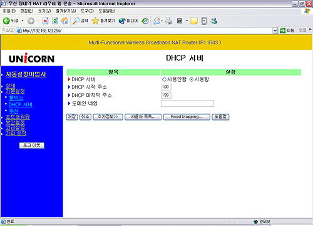Image resolution: width=313 pixels, height=226 pixels.
Task: Open the DHCP 서버 sidebar link
Action: 21,104
